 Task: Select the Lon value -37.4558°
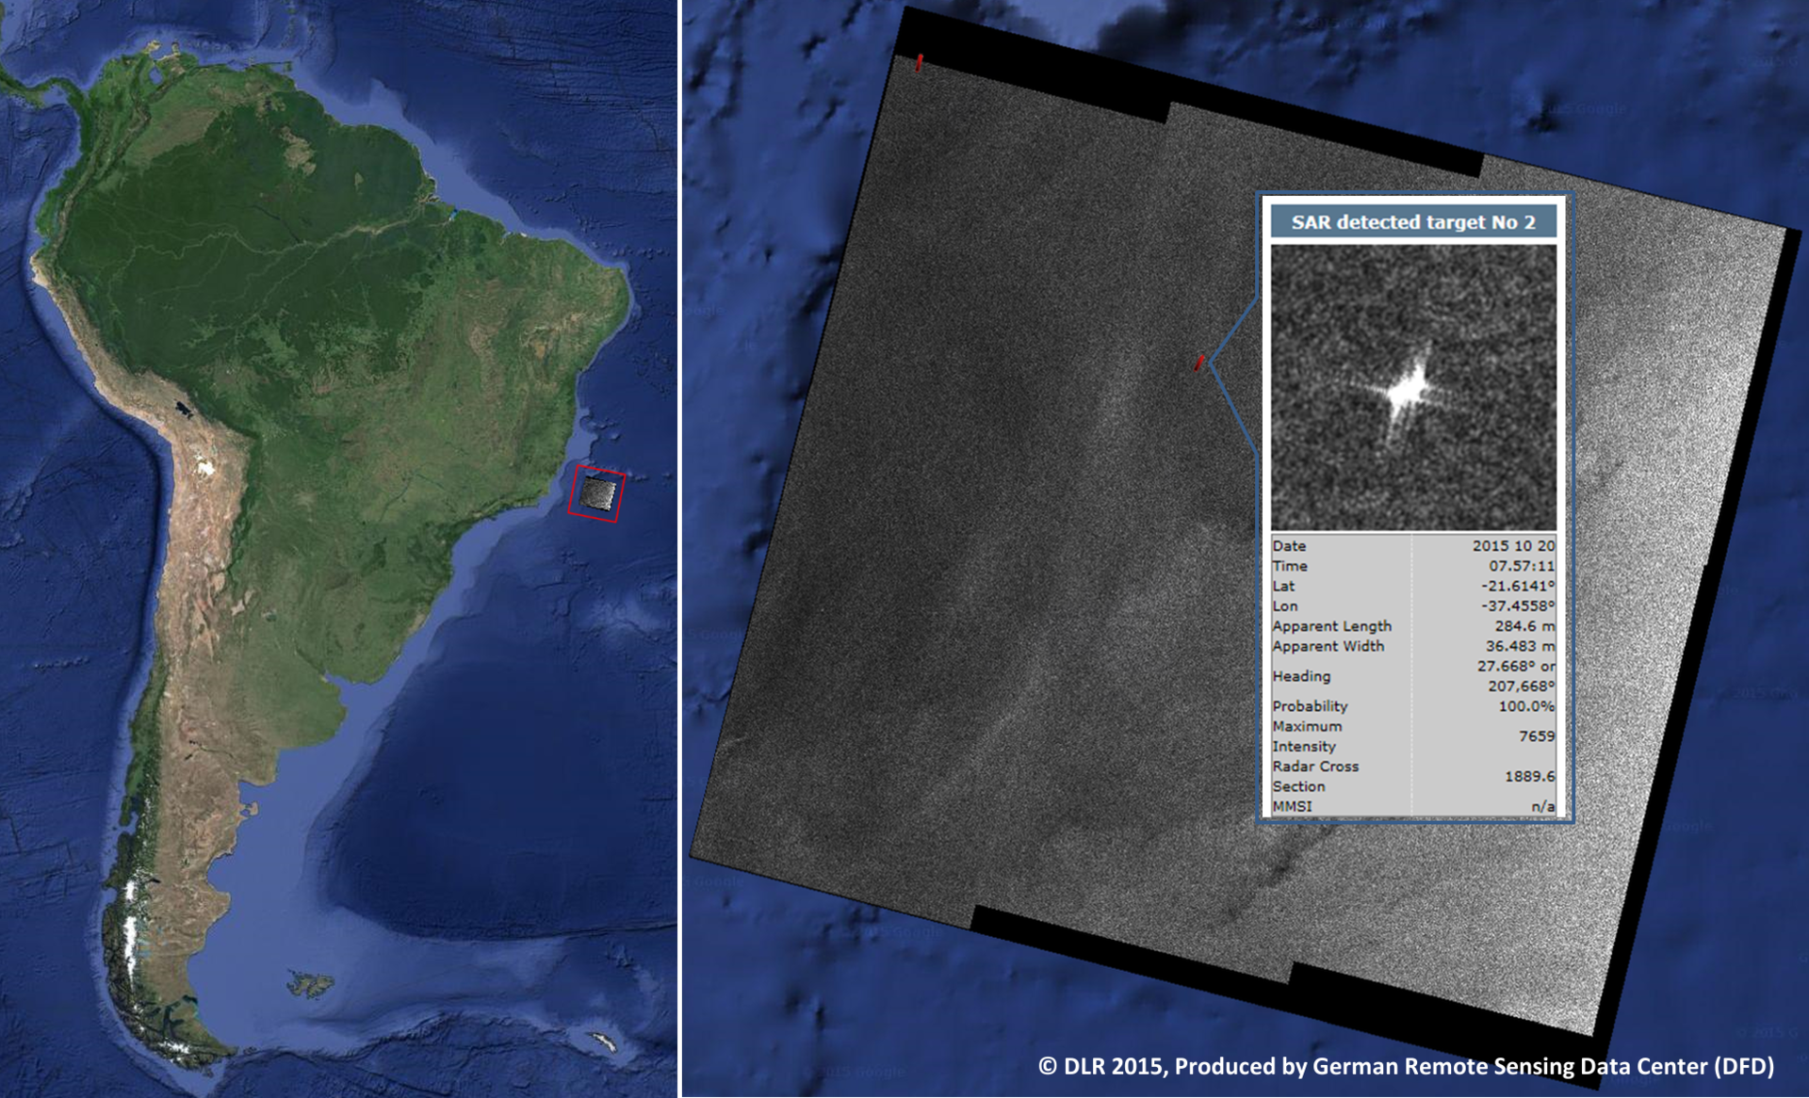pyautogui.click(x=1517, y=606)
